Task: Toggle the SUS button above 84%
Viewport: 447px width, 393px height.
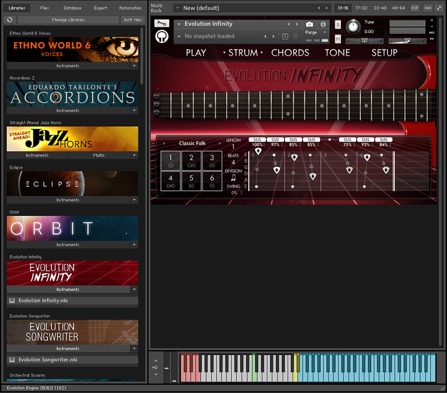Action: tap(384, 140)
